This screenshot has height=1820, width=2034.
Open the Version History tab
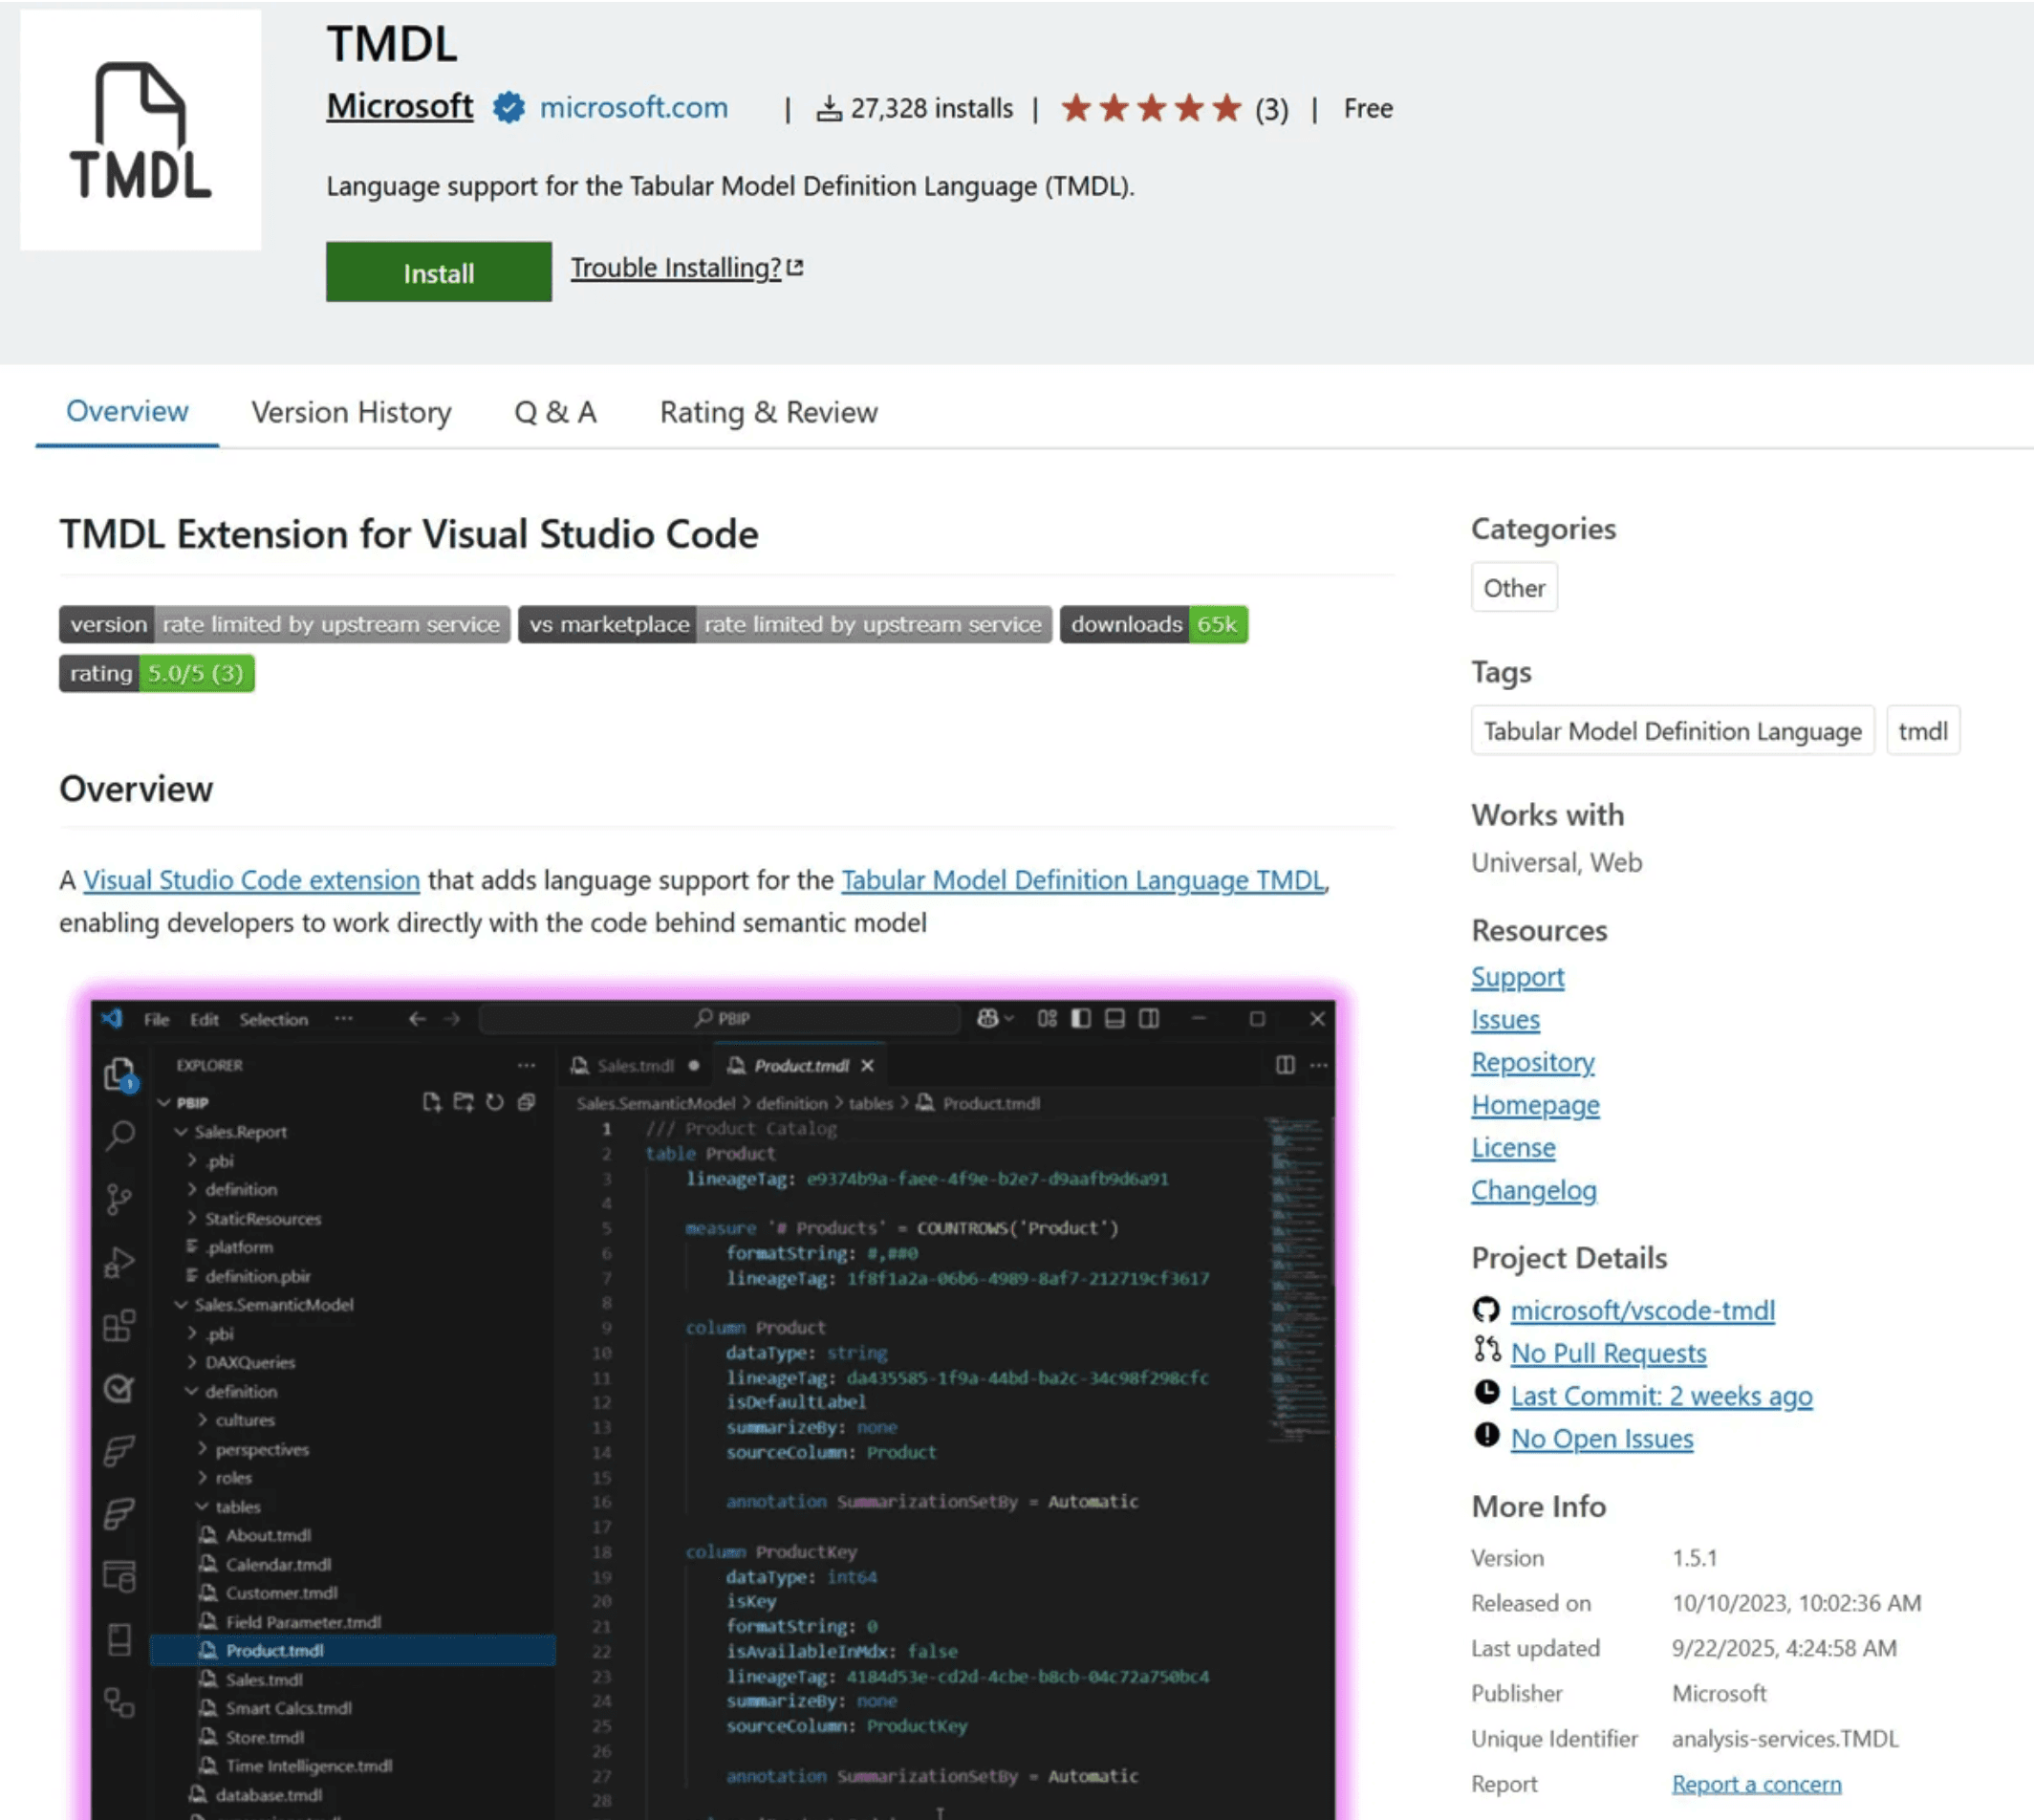tap(351, 412)
